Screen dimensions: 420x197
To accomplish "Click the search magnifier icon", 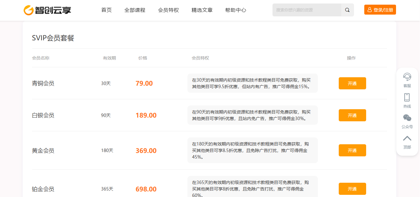I will click(x=347, y=10).
